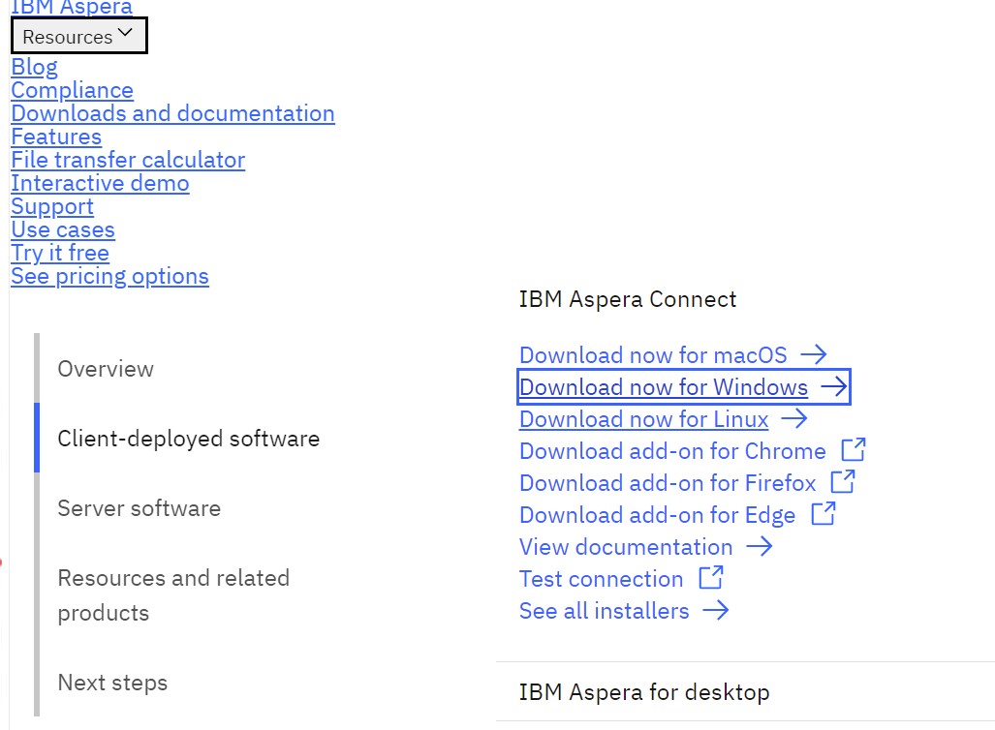The height and width of the screenshot is (730, 995).
Task: Click external-link icon beside Edge add-on
Action: [x=824, y=513]
